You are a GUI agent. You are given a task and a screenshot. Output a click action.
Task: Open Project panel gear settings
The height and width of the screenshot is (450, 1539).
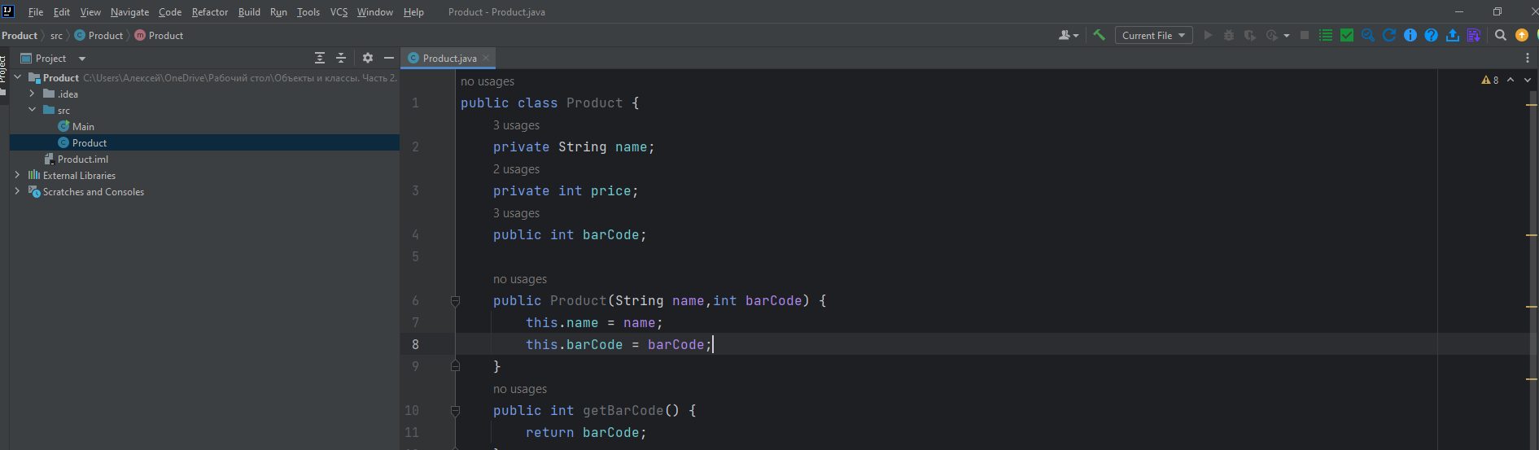coord(368,58)
